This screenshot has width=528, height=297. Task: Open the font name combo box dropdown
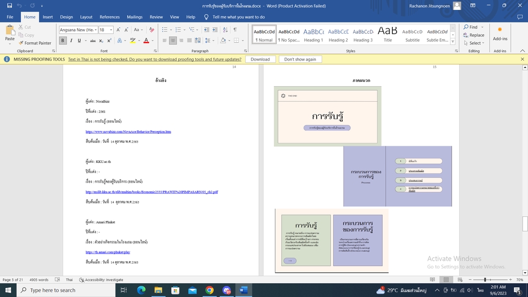pos(96,30)
